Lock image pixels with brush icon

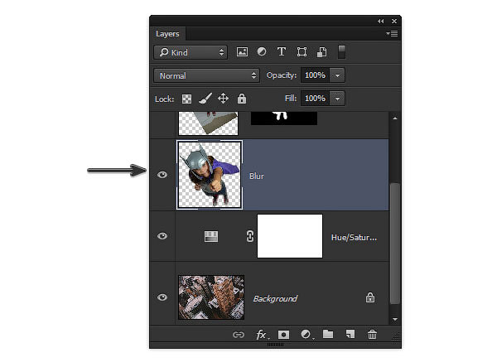coord(205,99)
